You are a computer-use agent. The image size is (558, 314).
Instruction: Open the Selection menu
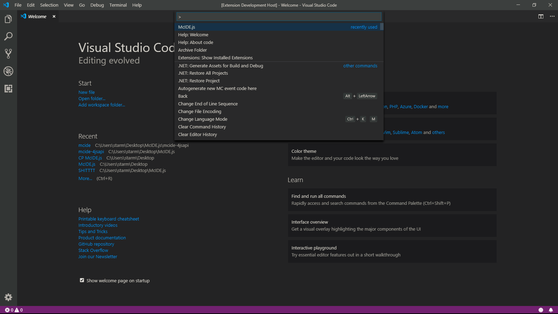point(49,5)
